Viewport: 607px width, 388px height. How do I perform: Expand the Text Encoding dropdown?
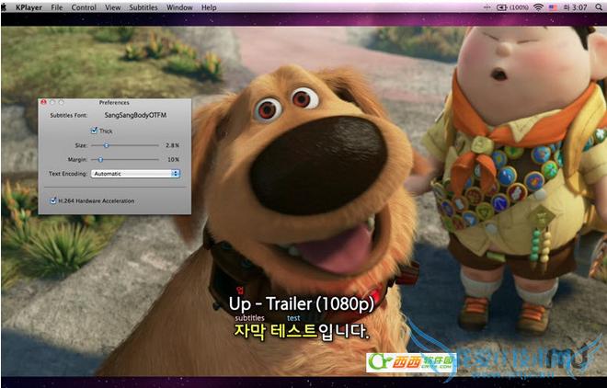tap(135, 173)
